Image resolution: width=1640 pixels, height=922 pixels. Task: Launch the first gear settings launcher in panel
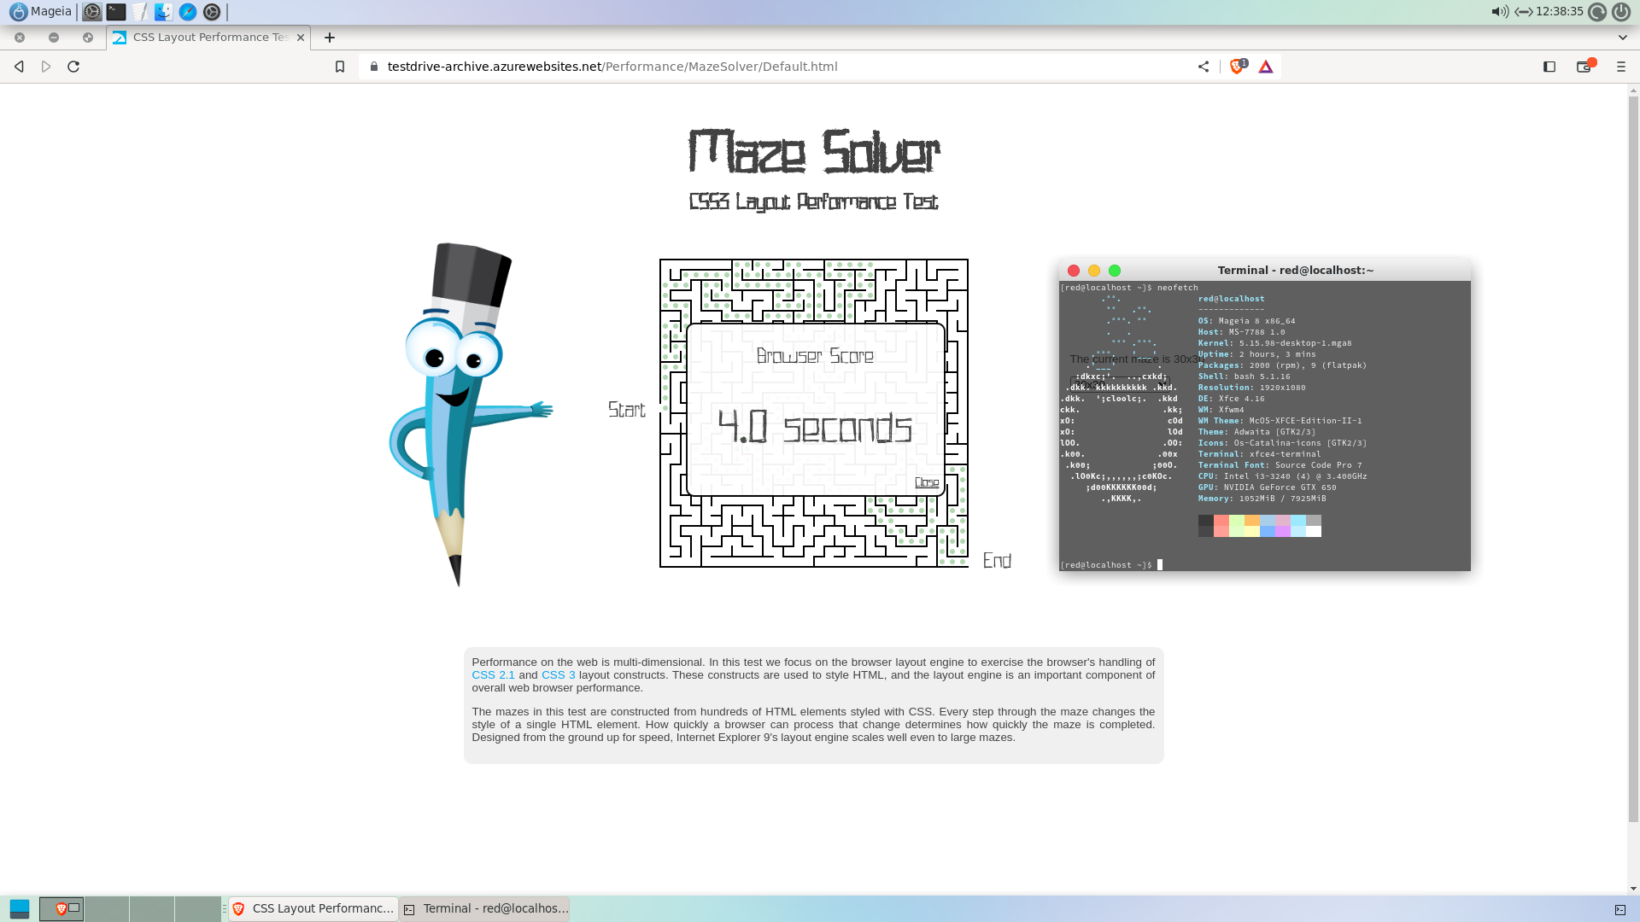click(92, 12)
